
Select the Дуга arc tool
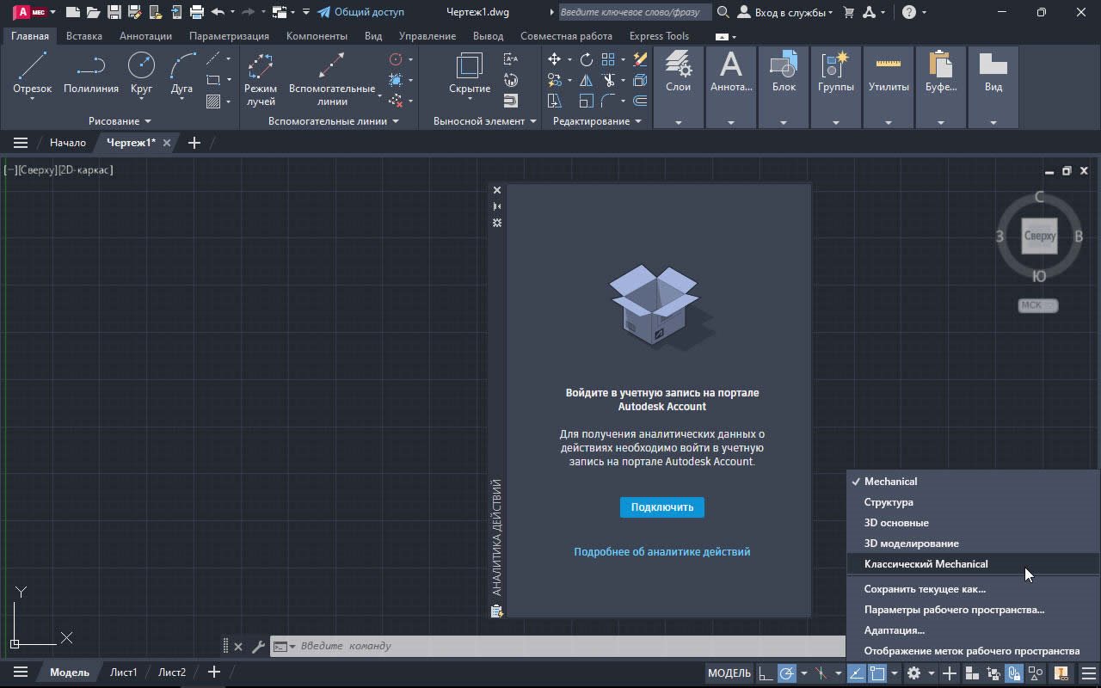(x=181, y=73)
